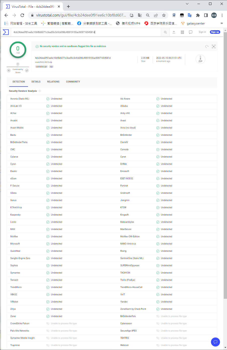Open the relationship graph icon
This screenshot has height=350, width=227.
click(214, 46)
